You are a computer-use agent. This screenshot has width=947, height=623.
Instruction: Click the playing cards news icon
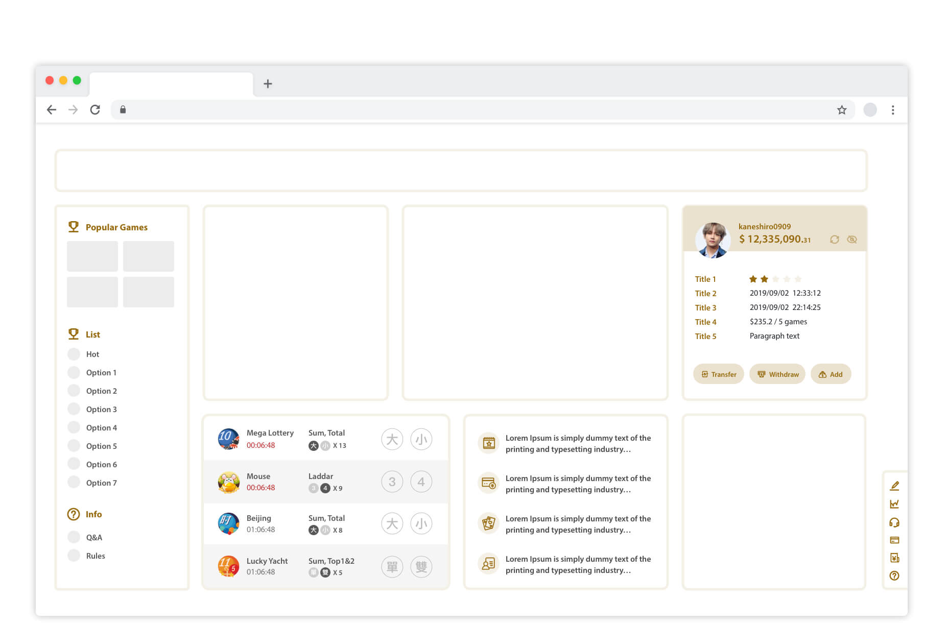tap(489, 523)
